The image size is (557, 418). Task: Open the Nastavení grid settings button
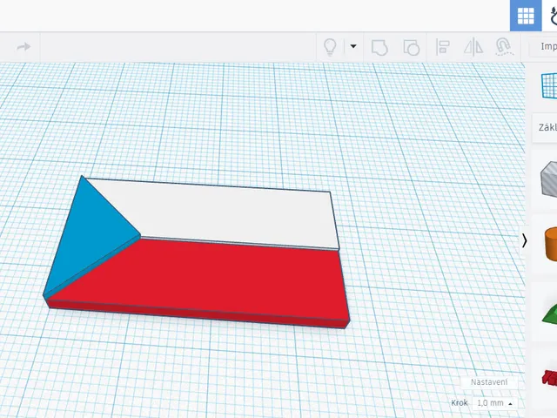click(x=489, y=382)
